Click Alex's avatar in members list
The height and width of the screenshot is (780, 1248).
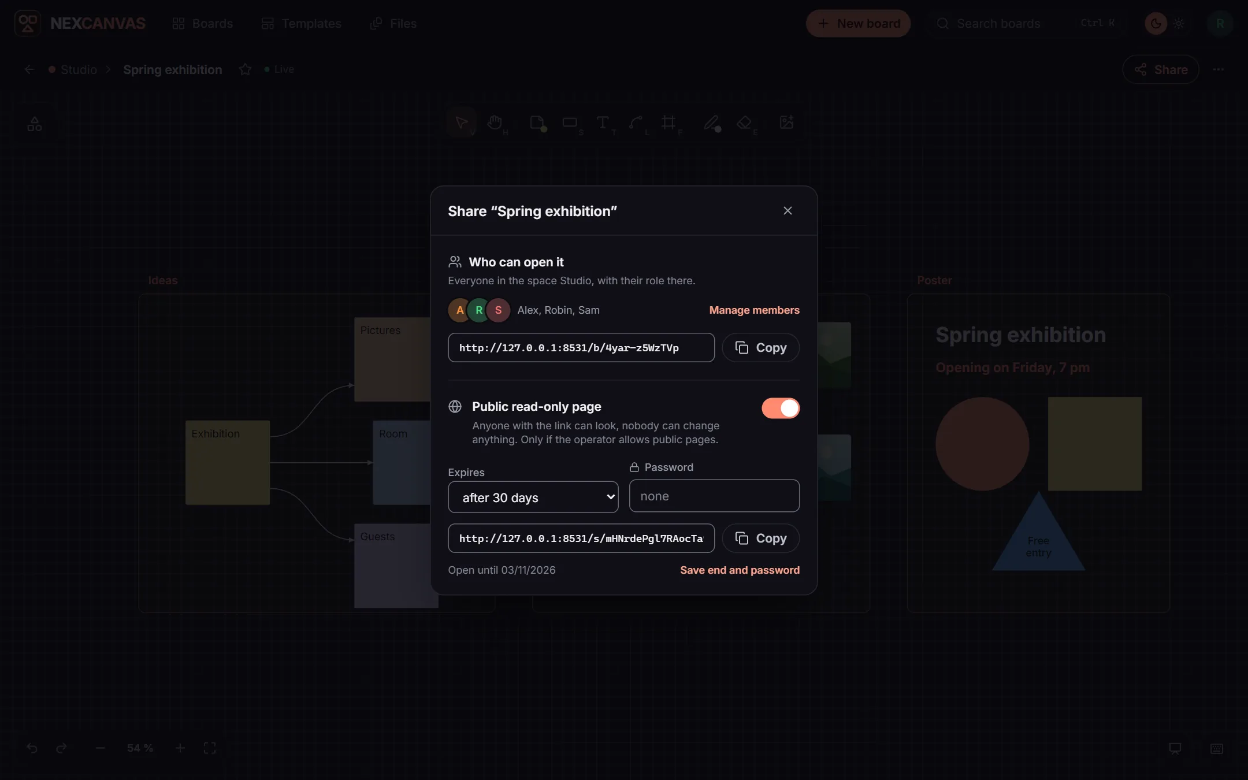click(459, 310)
